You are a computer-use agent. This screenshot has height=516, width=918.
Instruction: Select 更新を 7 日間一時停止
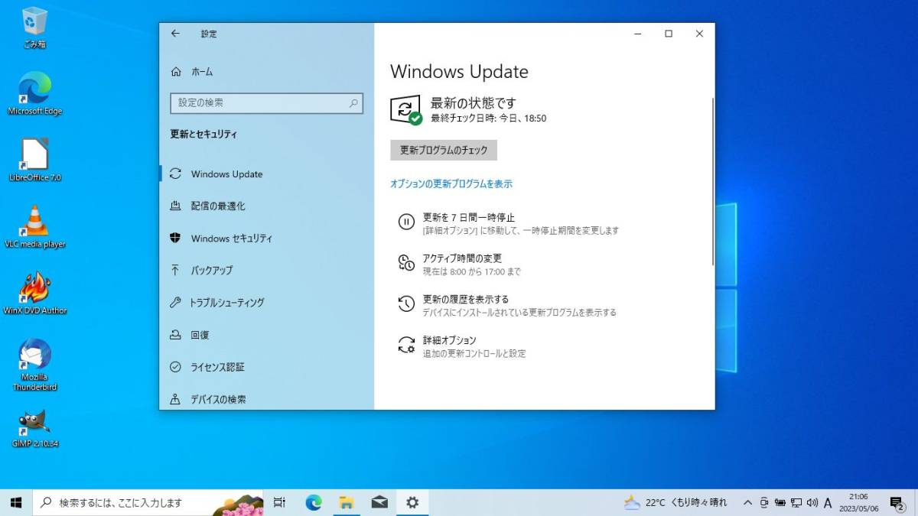[x=469, y=218]
